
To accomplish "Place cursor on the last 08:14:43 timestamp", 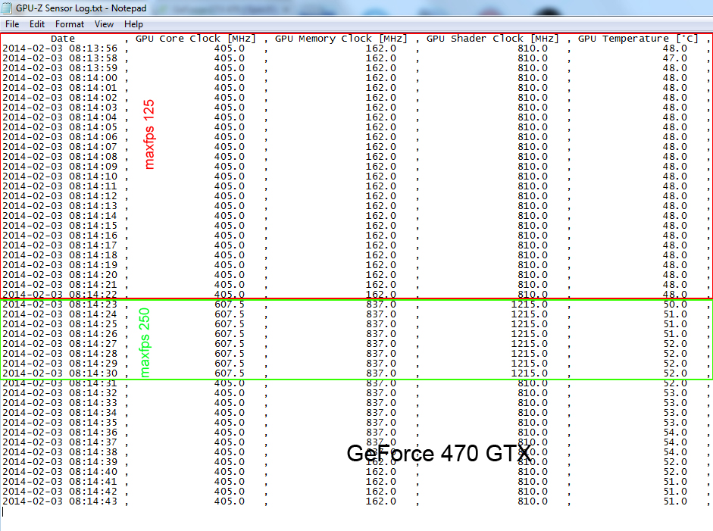I will [92, 501].
